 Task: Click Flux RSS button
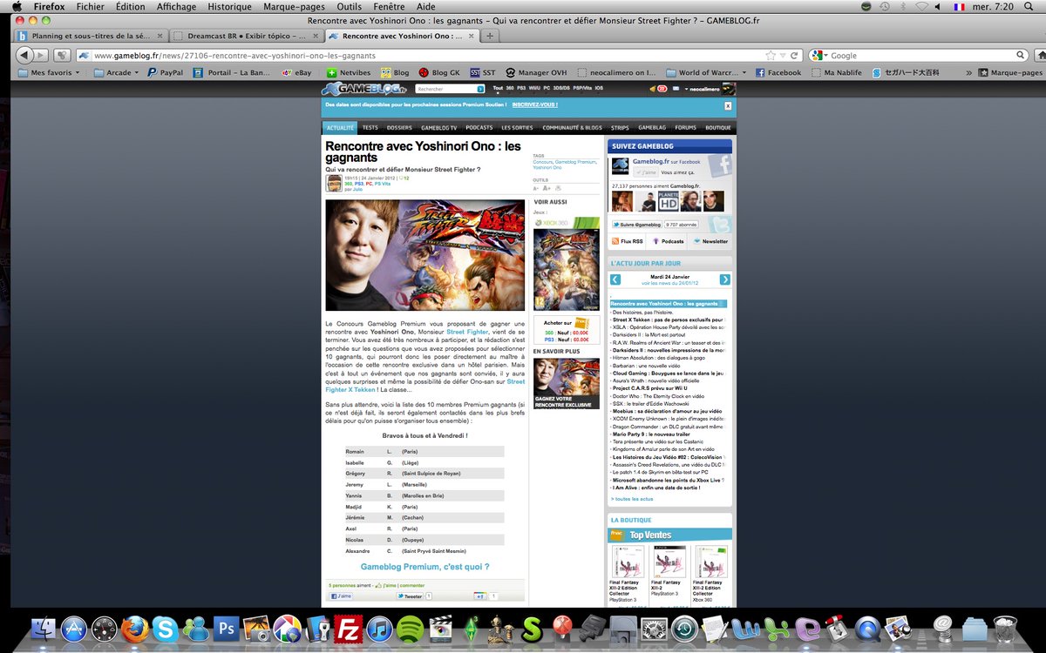point(627,241)
